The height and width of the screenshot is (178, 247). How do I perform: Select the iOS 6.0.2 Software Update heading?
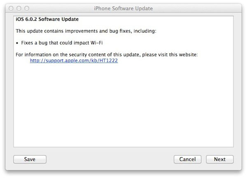[47, 19]
